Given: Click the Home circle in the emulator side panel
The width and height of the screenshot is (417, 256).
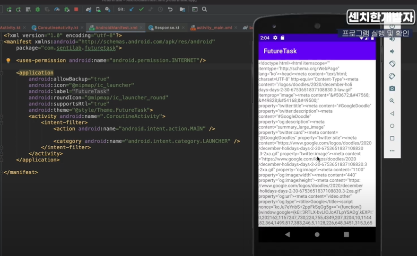Looking at the screenshot, I should pyautogui.click(x=392, y=126).
